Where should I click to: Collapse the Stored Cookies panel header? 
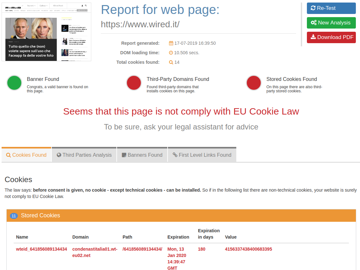[181, 215]
